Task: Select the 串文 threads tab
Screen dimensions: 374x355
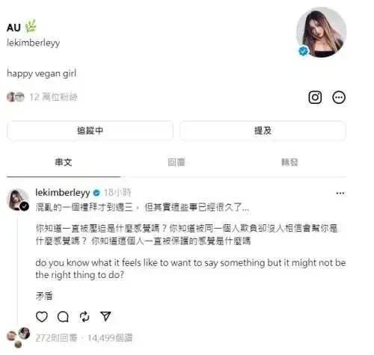Action: pos(64,162)
